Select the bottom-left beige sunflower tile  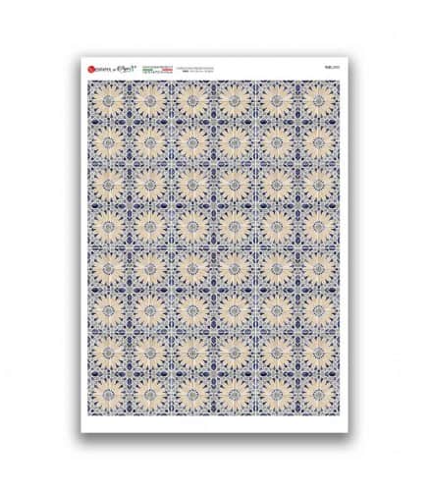tap(108, 394)
